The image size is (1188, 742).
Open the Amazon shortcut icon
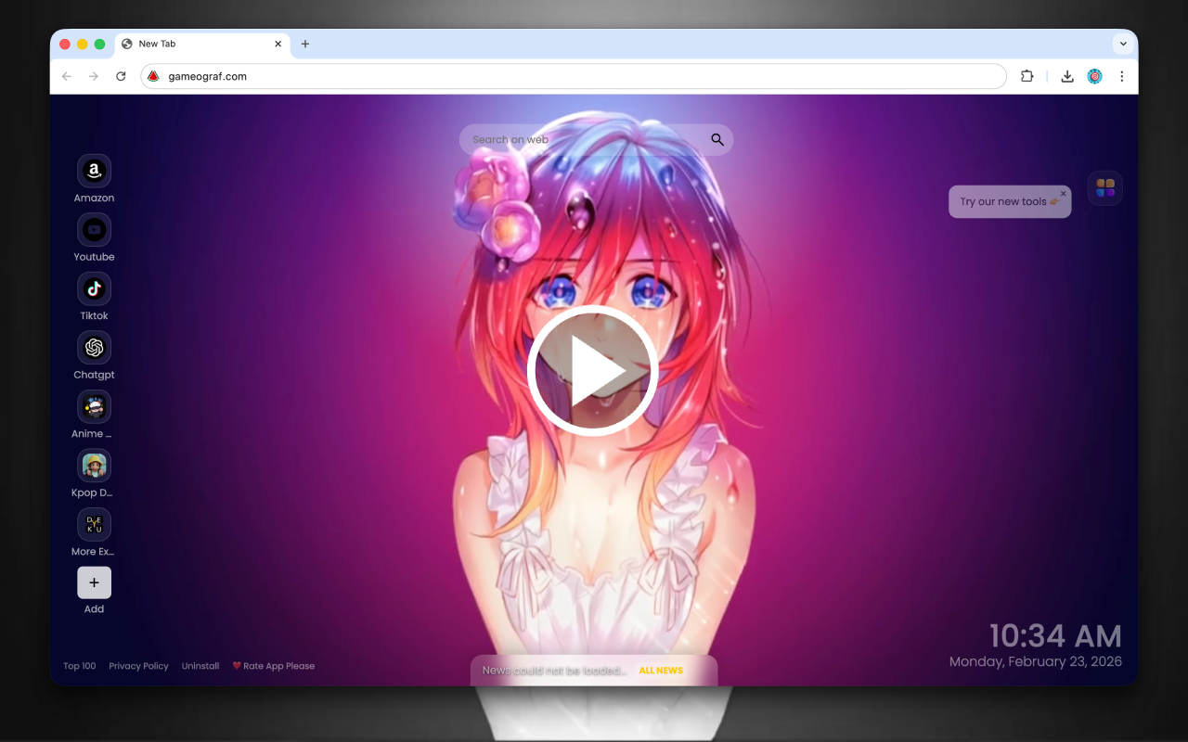(94, 171)
